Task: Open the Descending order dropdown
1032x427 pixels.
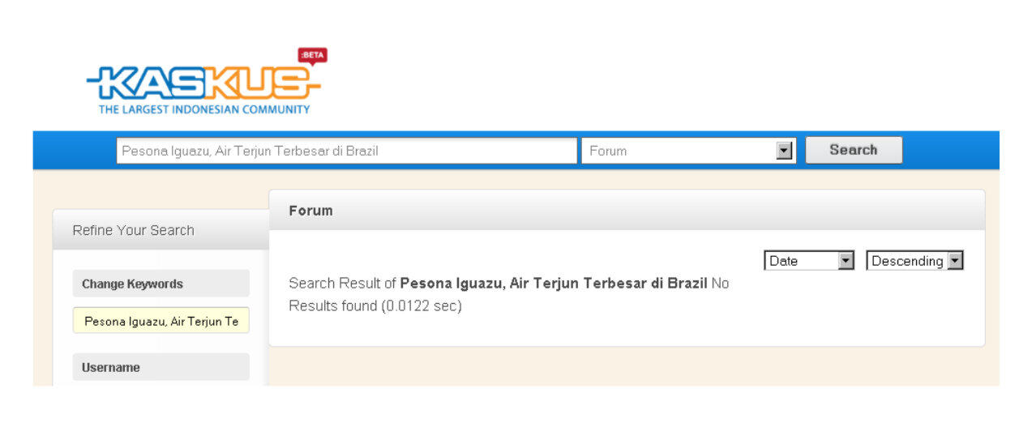Action: point(914,261)
